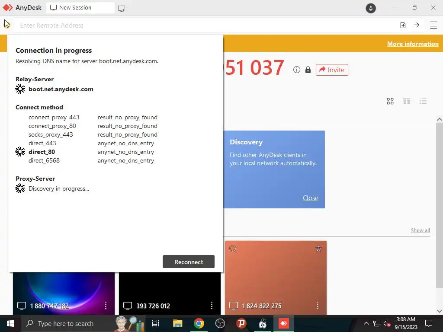Show hidden system tray icons
This screenshot has width=443, height=332.
click(366, 323)
